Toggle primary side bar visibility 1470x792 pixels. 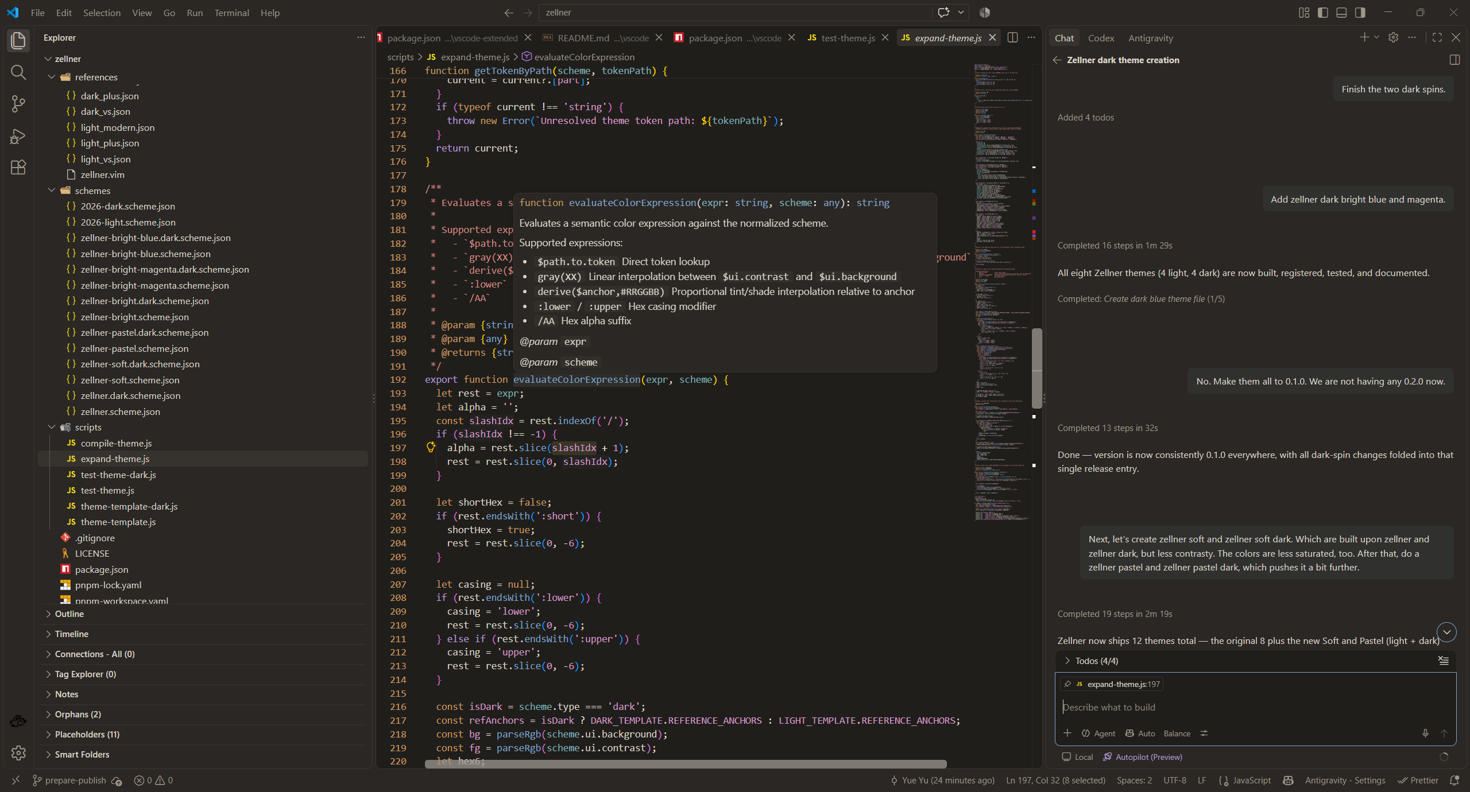click(x=1323, y=13)
